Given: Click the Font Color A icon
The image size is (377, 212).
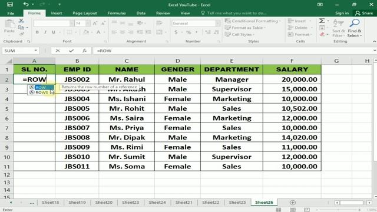Looking at the screenshot, I should click(x=98, y=32).
